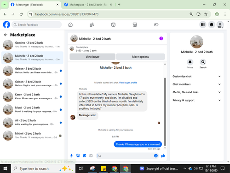Viewport: 230px width, 173px height.
Task: Open Task View on the taskbar
Action: pyautogui.click(x=81, y=168)
